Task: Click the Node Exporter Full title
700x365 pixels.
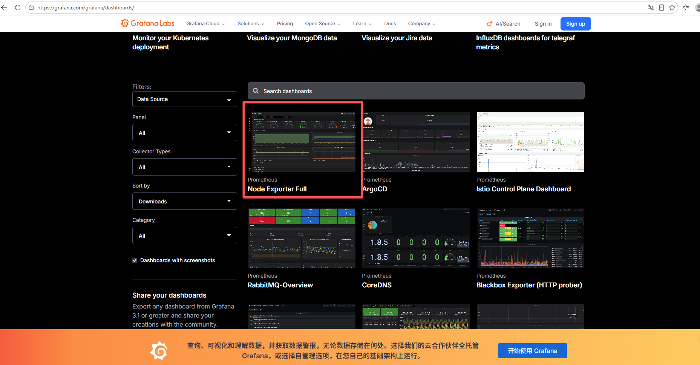Action: pos(277,189)
